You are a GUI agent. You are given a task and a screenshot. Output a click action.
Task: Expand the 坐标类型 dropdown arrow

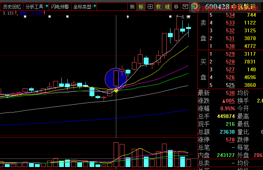point(95,7)
